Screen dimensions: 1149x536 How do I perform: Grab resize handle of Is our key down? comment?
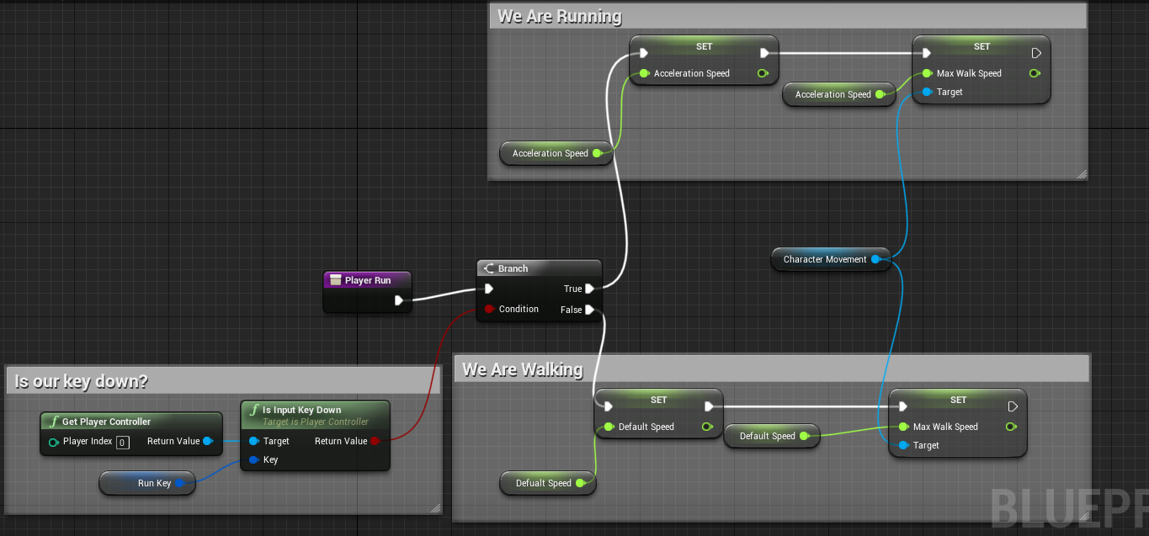435,507
